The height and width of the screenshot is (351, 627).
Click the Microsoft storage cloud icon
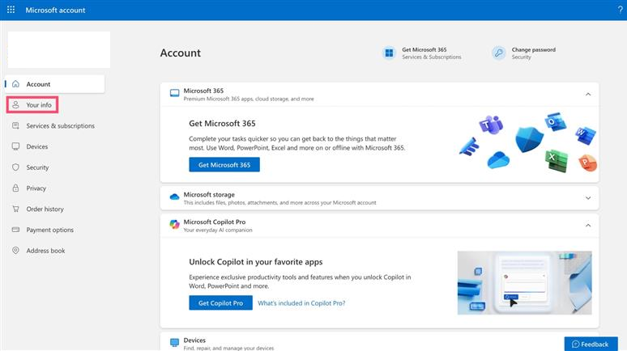click(174, 197)
